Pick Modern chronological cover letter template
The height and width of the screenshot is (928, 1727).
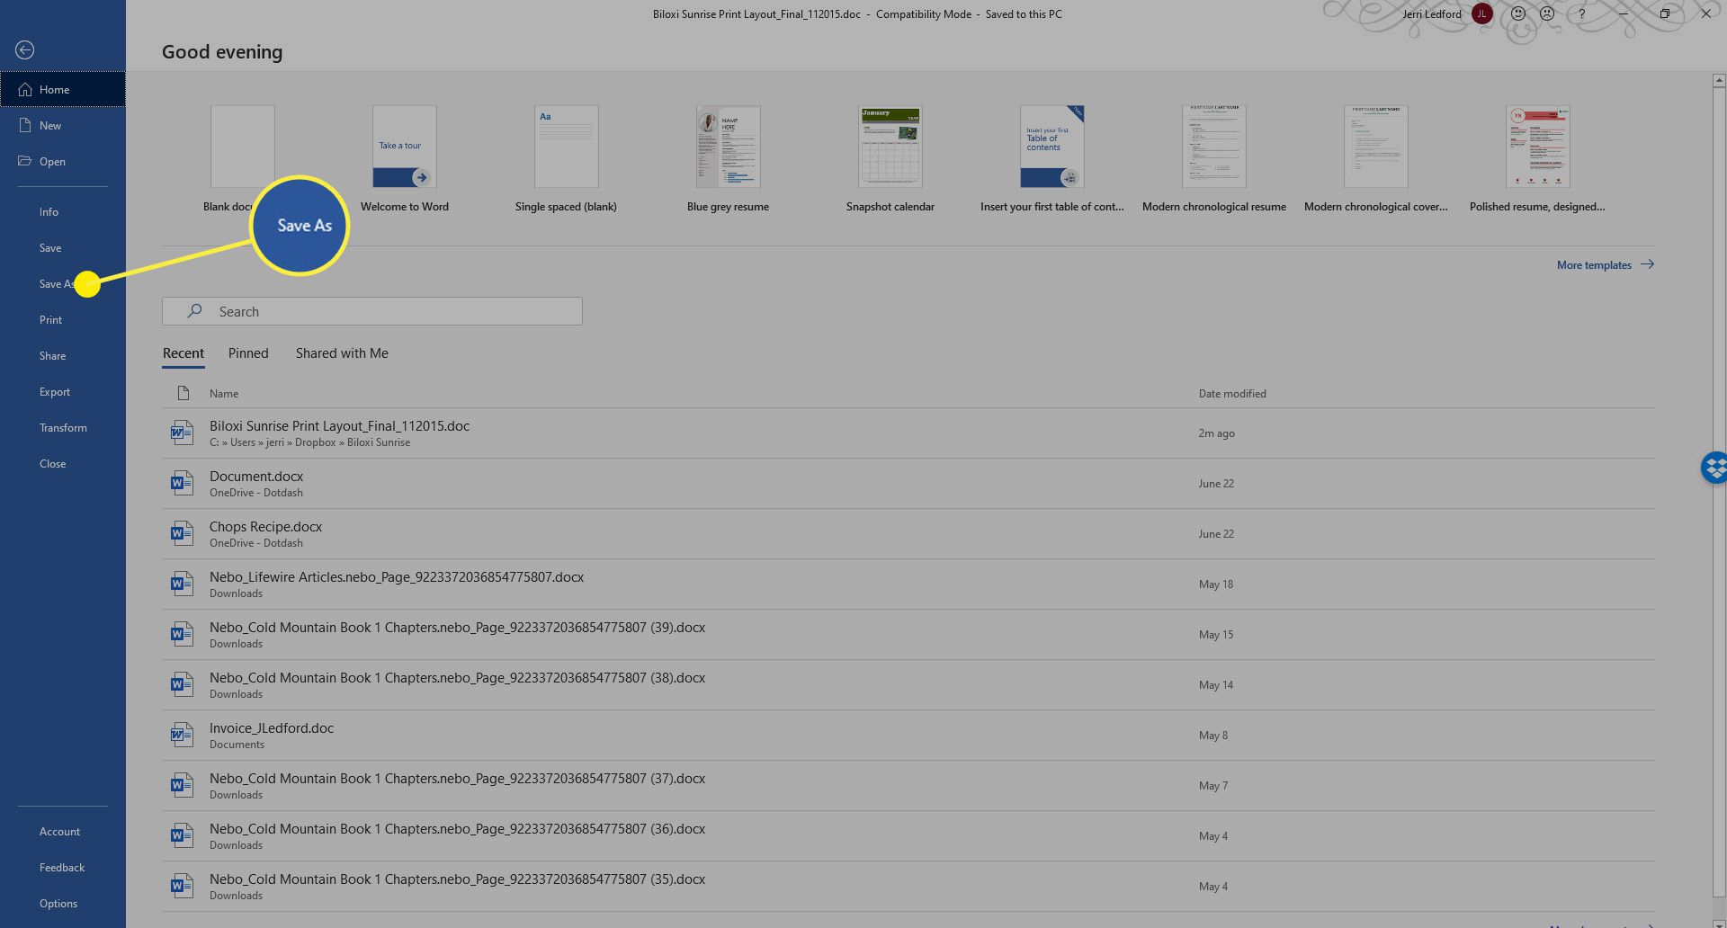click(1375, 158)
